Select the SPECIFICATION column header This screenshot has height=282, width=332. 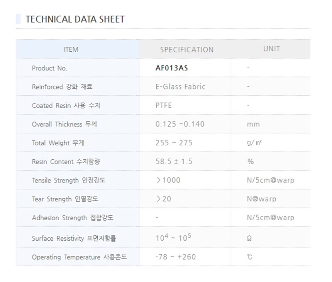pos(186,50)
